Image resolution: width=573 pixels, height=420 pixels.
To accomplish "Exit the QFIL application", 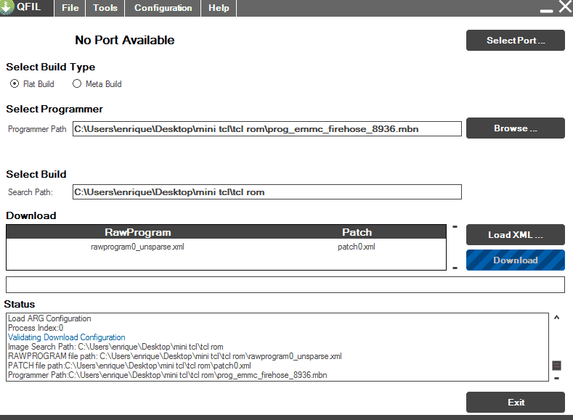I will tap(515, 402).
